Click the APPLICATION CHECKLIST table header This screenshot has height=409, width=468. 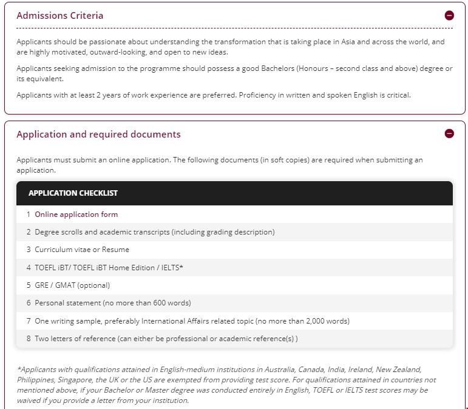(x=73, y=193)
